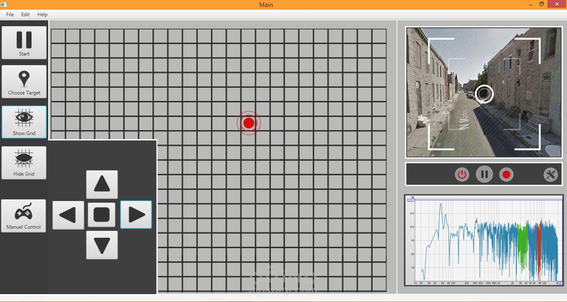
Task: Minimize the Main window
Action: click(x=531, y=5)
